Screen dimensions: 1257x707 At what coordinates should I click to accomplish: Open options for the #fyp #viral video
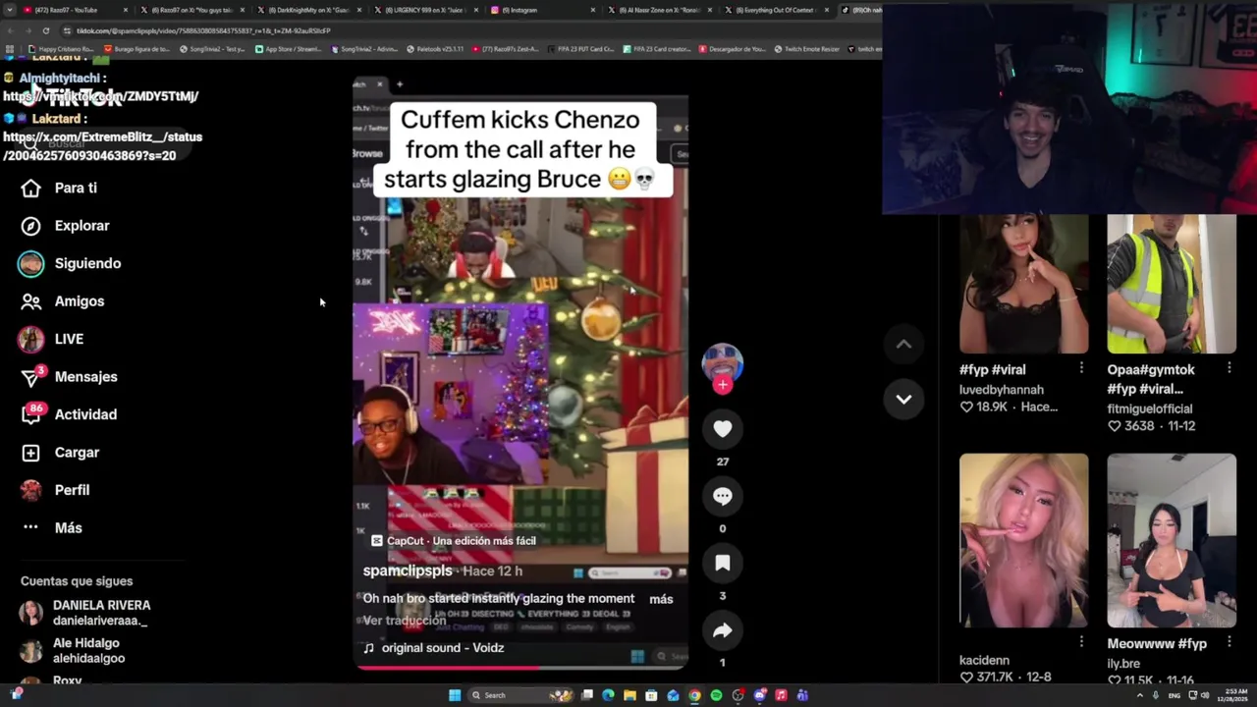point(1081,367)
